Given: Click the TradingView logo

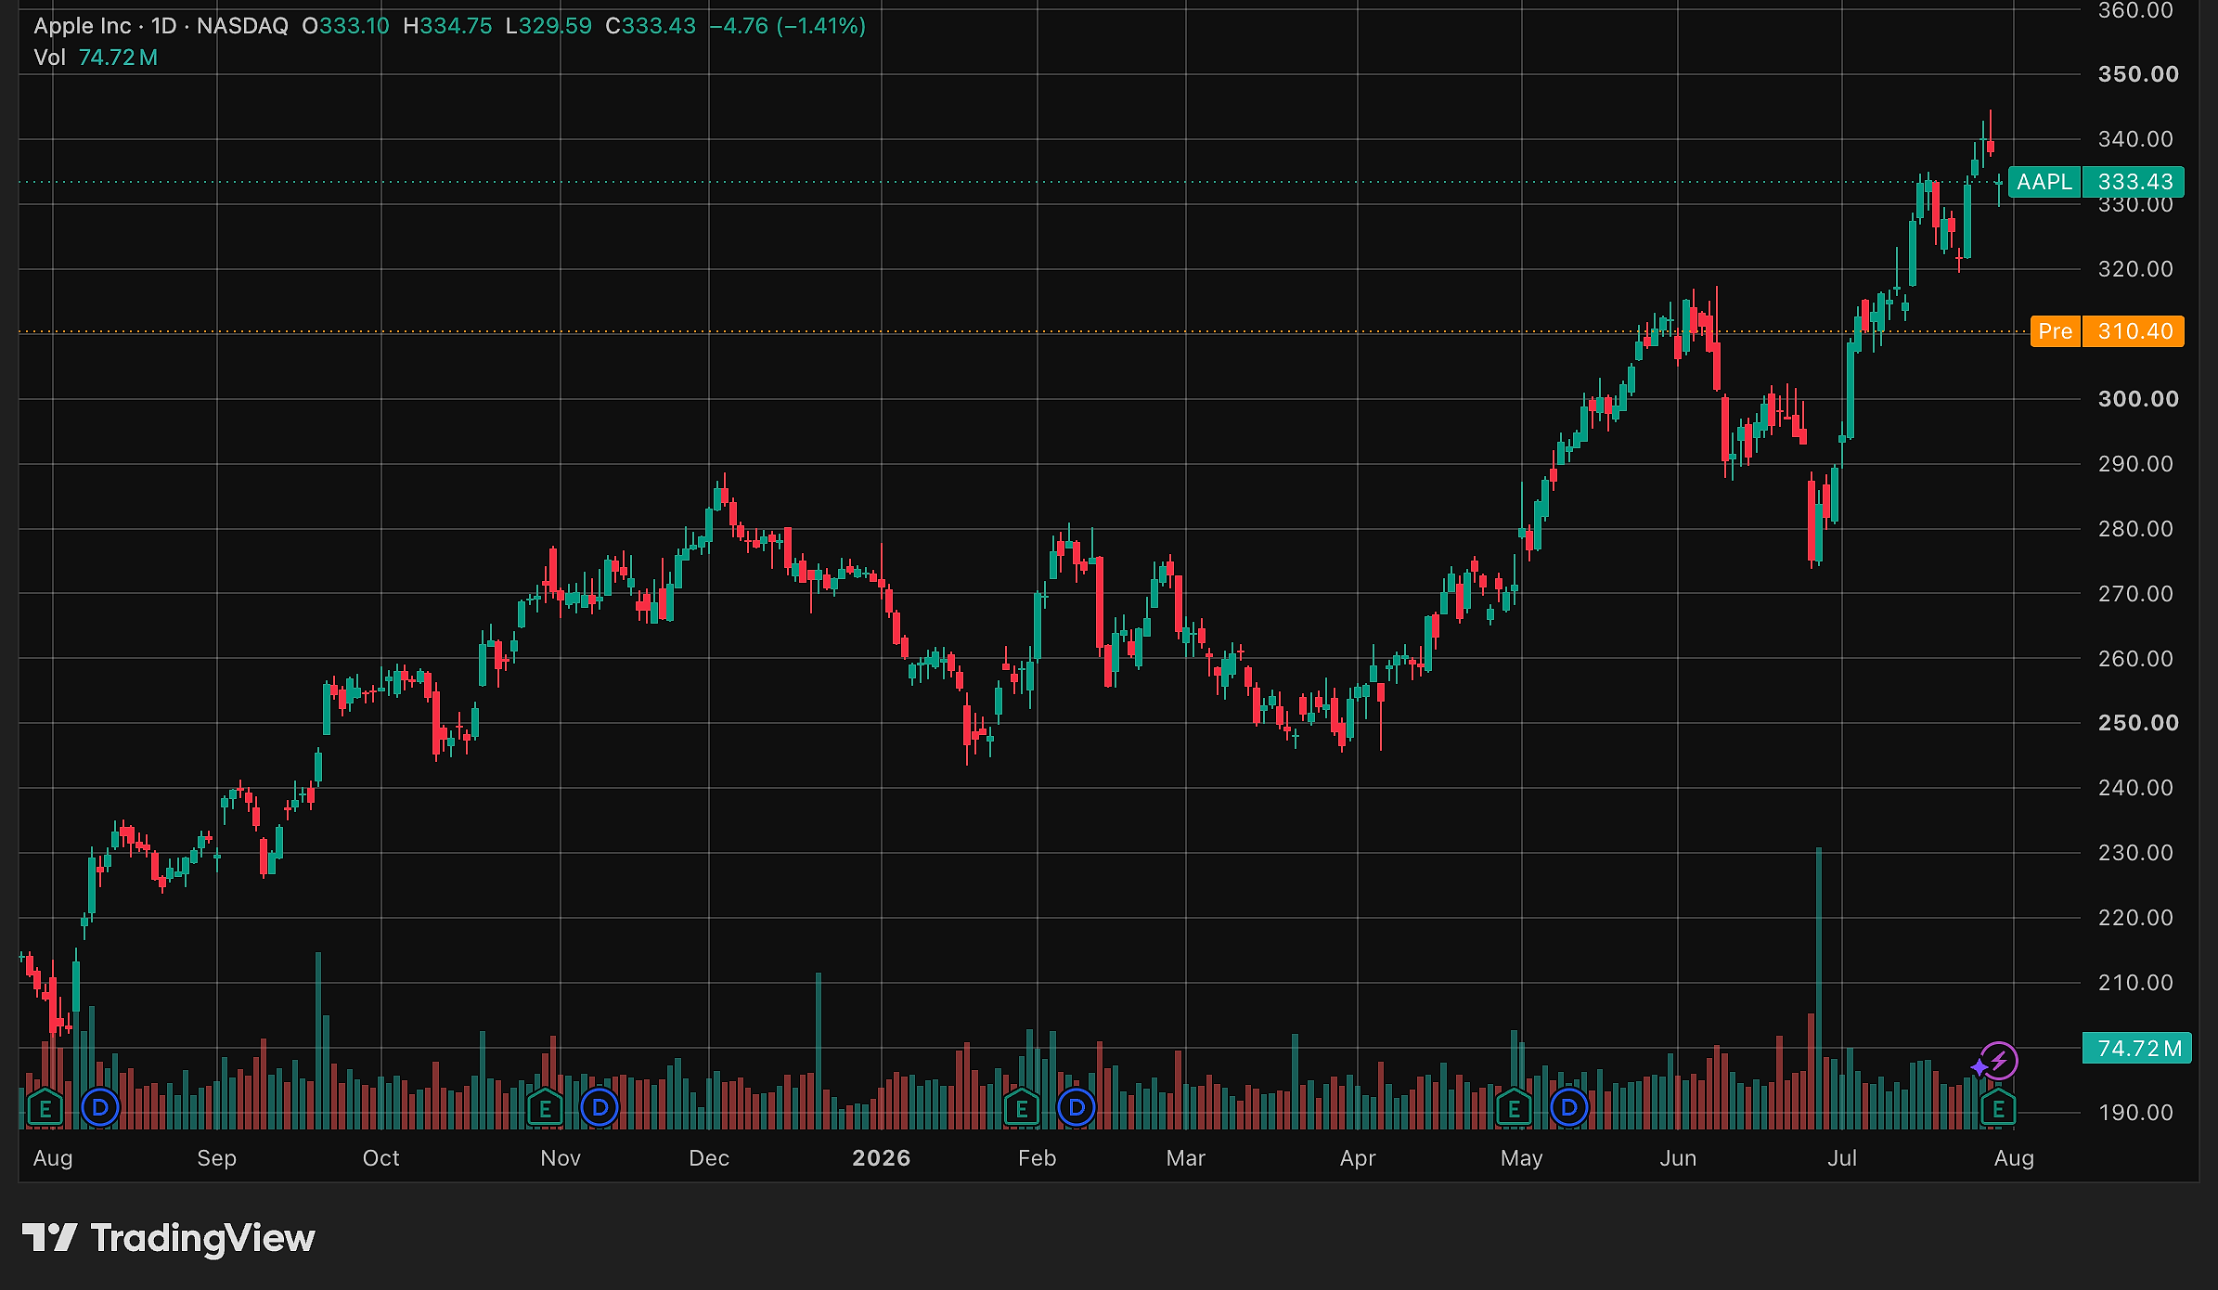Looking at the screenshot, I should [169, 1238].
